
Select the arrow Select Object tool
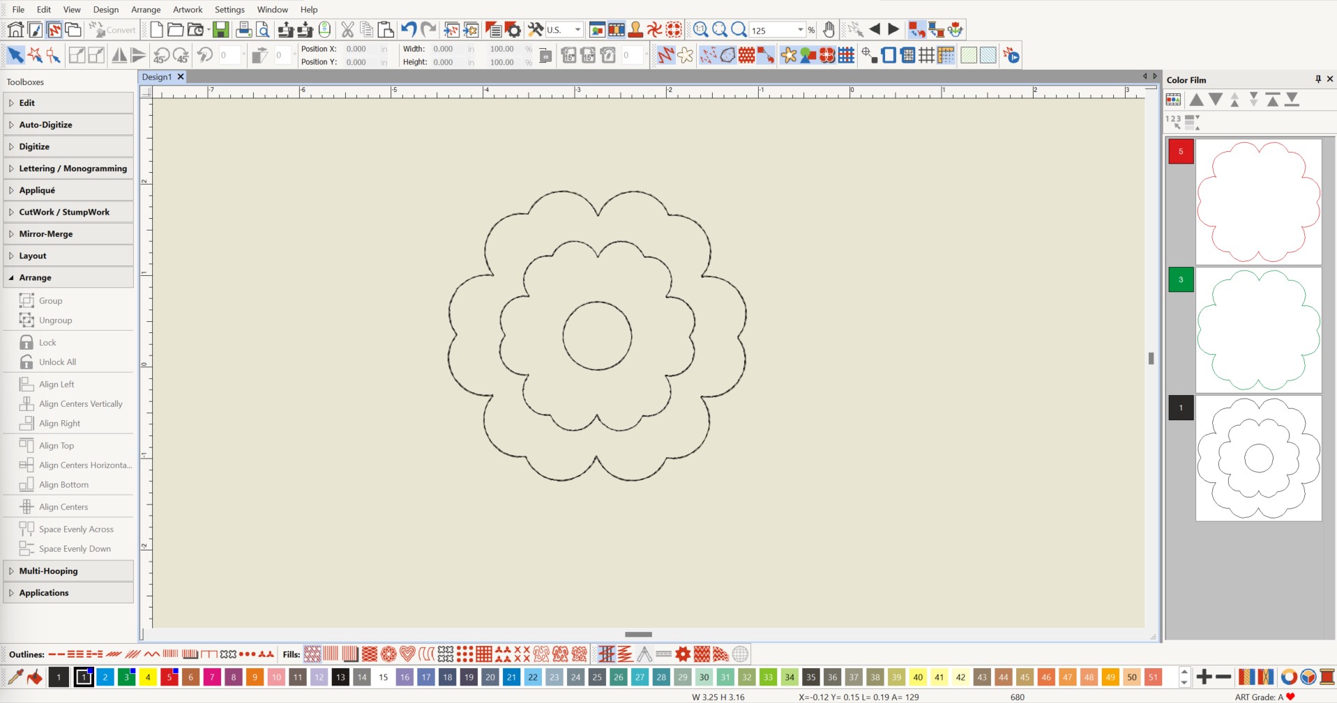pos(15,55)
